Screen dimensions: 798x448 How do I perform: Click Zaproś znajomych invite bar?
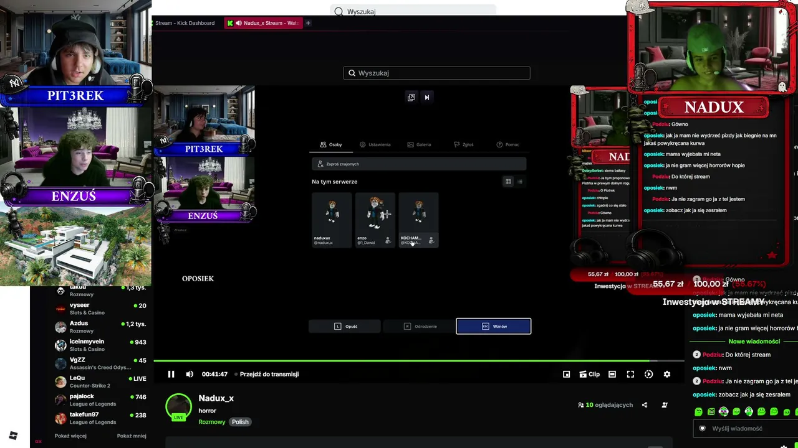click(419, 164)
